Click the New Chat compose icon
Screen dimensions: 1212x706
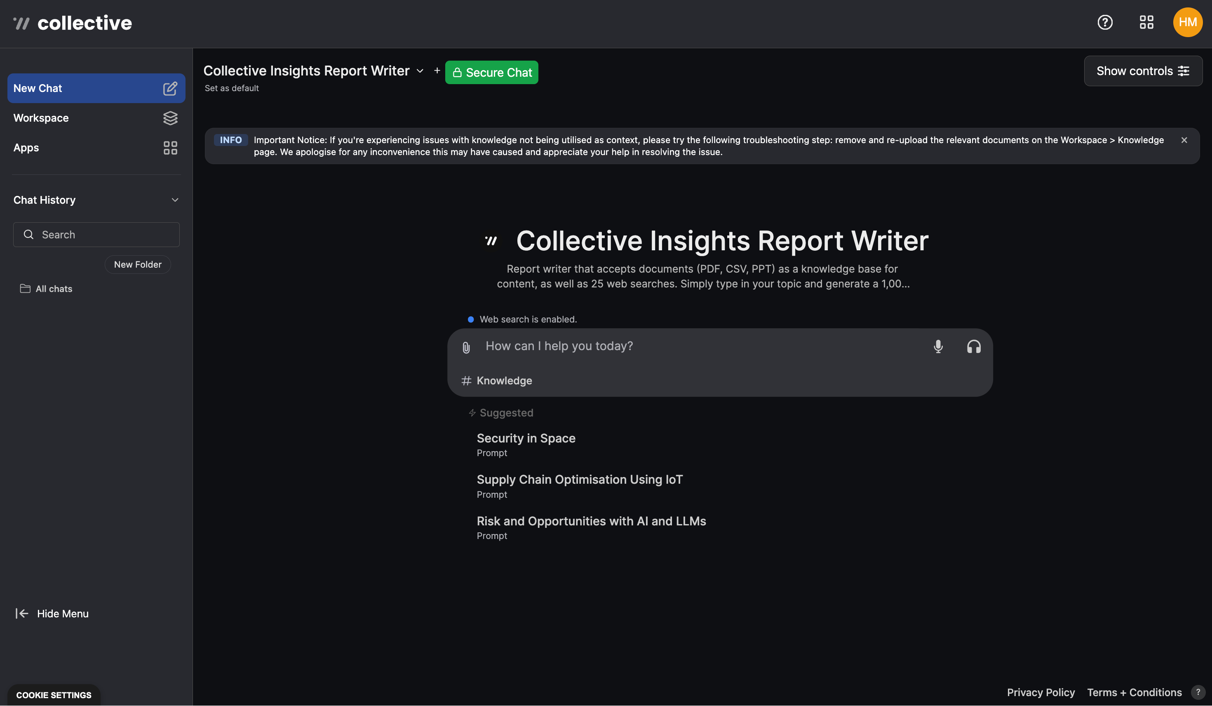click(170, 89)
